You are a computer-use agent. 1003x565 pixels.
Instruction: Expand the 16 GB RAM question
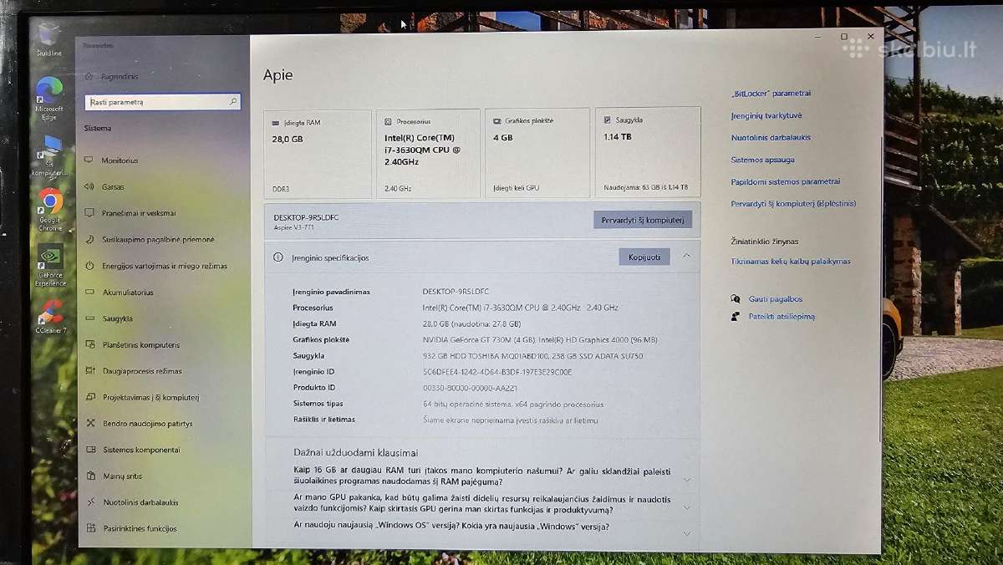point(686,480)
